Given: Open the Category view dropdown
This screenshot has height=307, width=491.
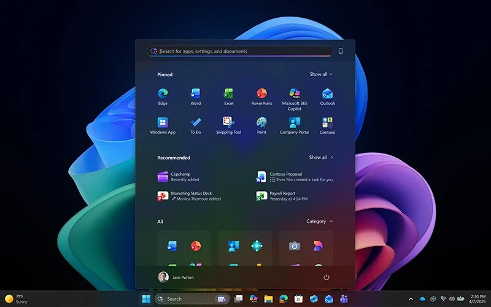Looking at the screenshot, I should click(x=319, y=221).
